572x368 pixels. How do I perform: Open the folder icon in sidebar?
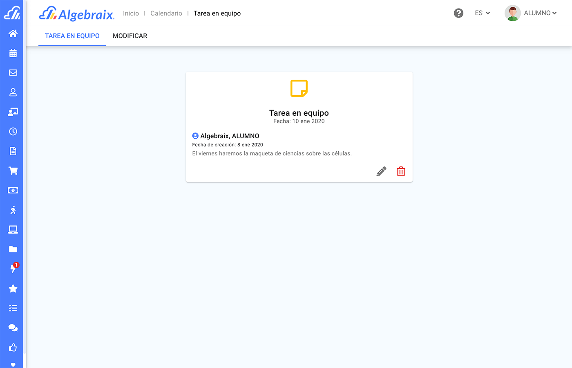[13, 249]
